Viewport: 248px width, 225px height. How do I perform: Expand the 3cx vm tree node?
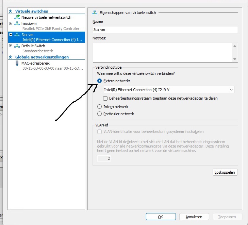click(x=11, y=35)
